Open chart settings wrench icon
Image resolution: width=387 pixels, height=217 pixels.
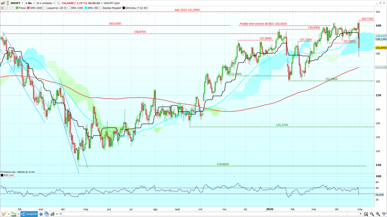click(52, 214)
